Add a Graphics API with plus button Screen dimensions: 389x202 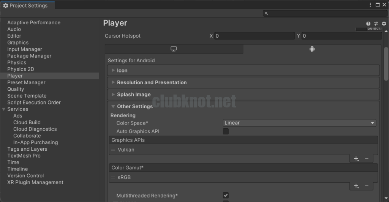(x=356, y=159)
